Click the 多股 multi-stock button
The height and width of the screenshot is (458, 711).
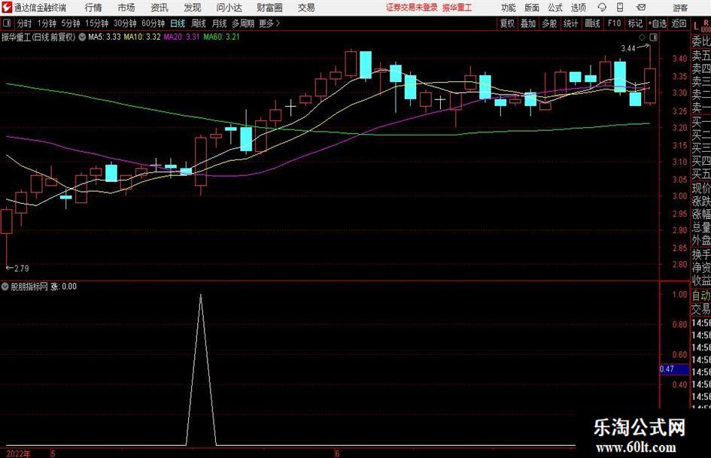[x=549, y=23]
